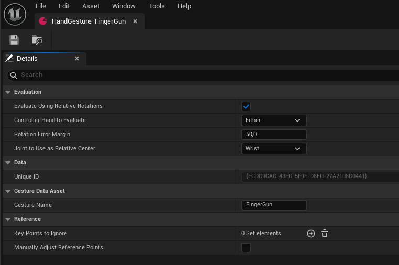Remove all Key Points to Ignore elements
The width and height of the screenshot is (399, 265).
[x=325, y=234]
